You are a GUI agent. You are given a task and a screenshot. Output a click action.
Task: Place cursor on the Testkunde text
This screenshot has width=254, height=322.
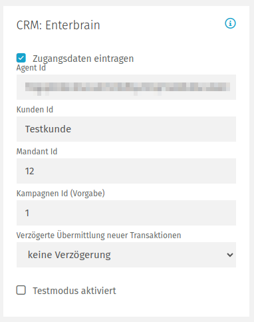click(48, 129)
